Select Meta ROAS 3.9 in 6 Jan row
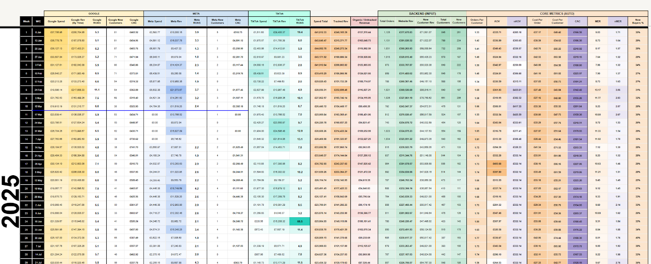 197,32
